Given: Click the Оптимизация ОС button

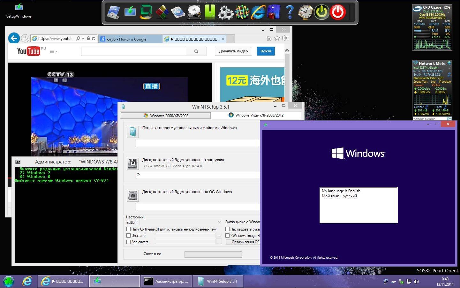Looking at the screenshot, I should [x=243, y=242].
